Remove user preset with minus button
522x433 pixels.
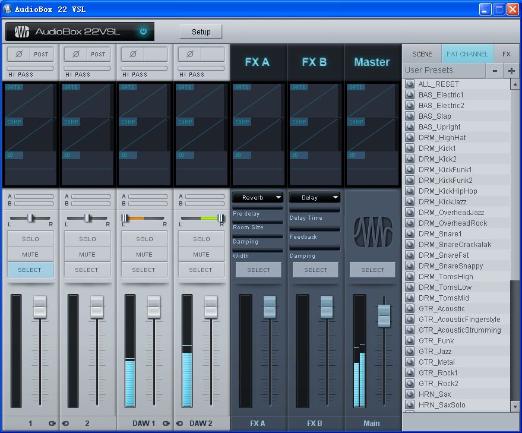[x=495, y=71]
